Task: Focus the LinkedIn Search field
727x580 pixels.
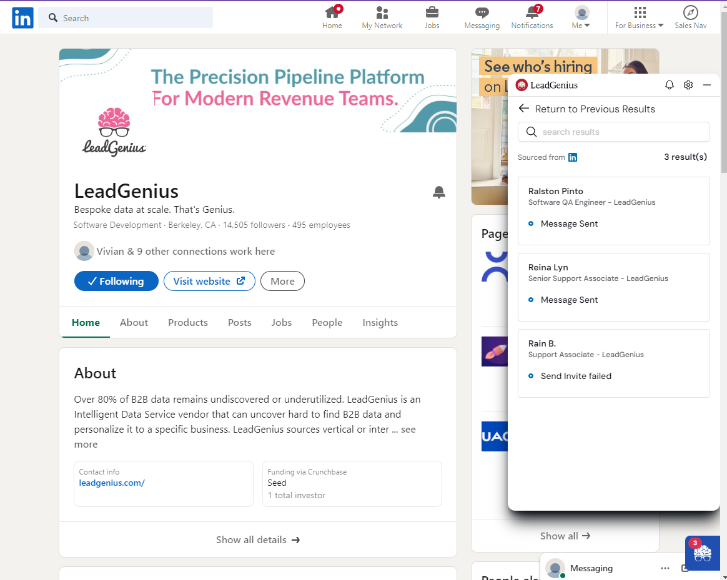Action: click(x=126, y=17)
